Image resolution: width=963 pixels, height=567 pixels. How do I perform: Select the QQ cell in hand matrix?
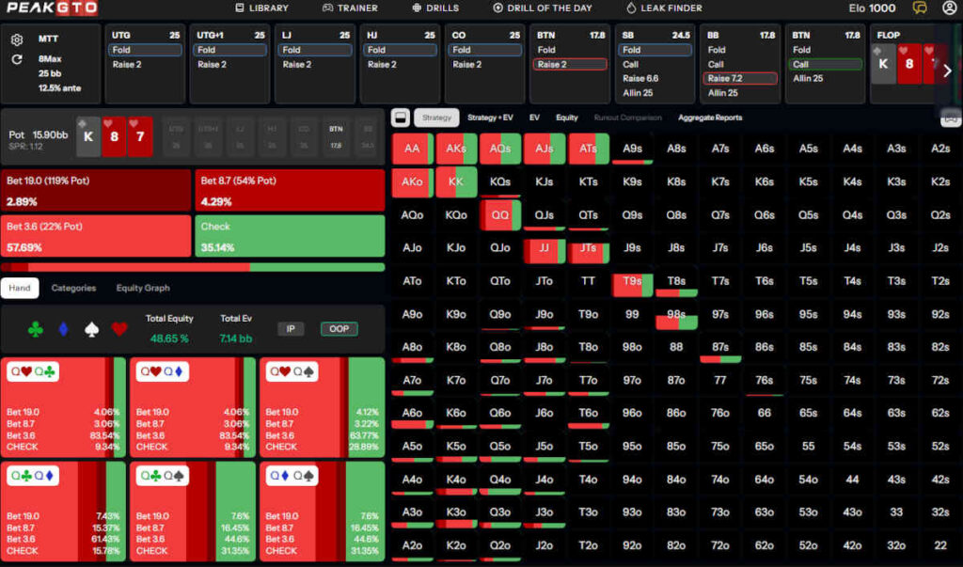pos(500,214)
